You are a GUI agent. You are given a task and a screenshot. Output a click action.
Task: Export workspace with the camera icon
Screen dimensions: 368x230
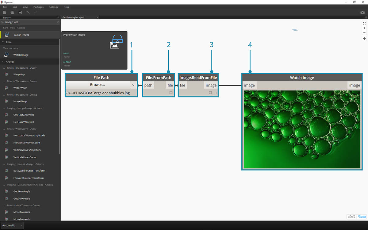[x=362, y=13]
